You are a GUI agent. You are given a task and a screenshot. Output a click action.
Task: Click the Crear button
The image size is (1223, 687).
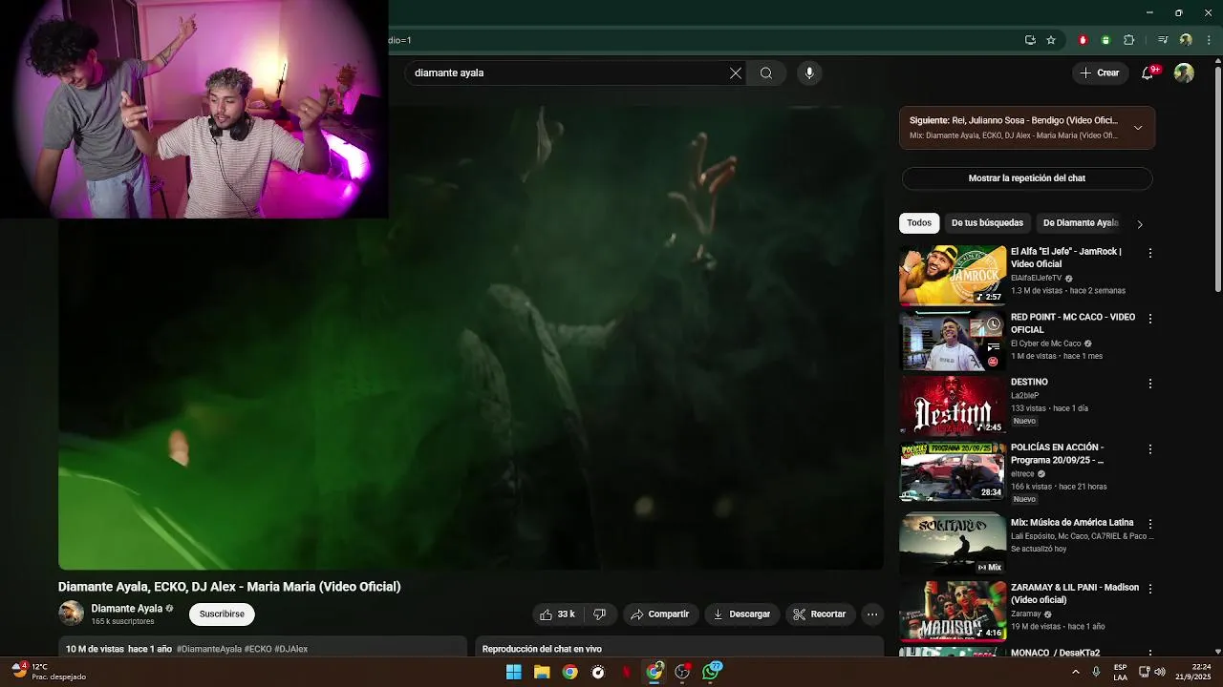(1100, 73)
